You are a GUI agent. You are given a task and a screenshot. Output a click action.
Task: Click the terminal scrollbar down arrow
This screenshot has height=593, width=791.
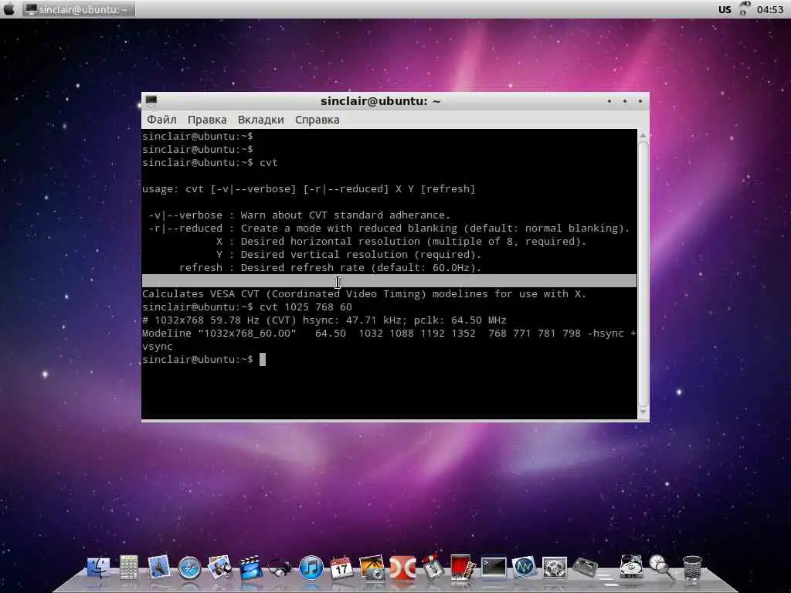(x=643, y=412)
